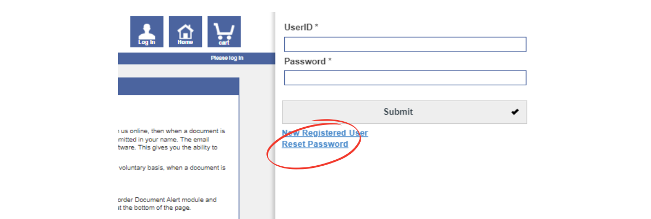This screenshot has height=219, width=651.
Task: Click the "Password *" field label
Action: [x=308, y=61]
